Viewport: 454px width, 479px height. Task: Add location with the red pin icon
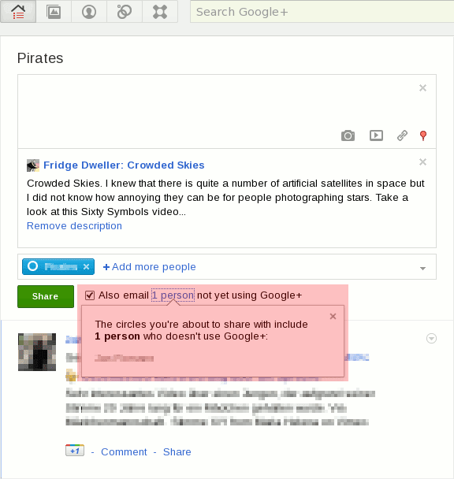coord(423,136)
